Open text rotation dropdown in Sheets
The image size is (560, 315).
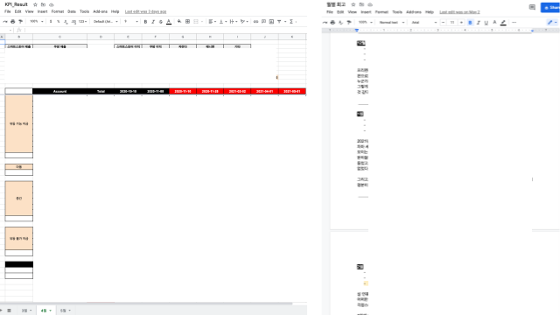[x=244, y=21]
